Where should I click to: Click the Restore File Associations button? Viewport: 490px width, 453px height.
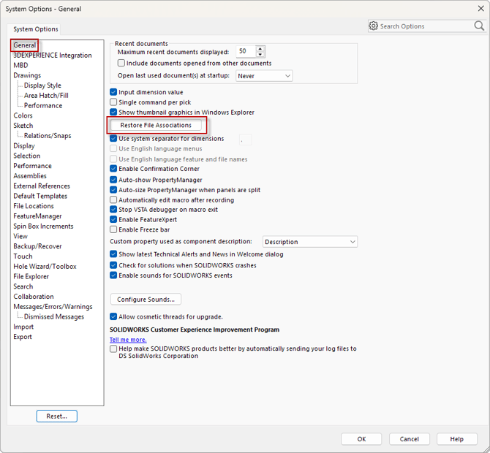point(156,126)
